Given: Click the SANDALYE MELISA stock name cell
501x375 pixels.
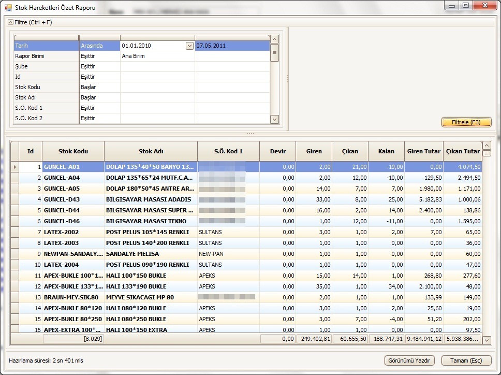Looking at the screenshot, I should pos(151,254).
